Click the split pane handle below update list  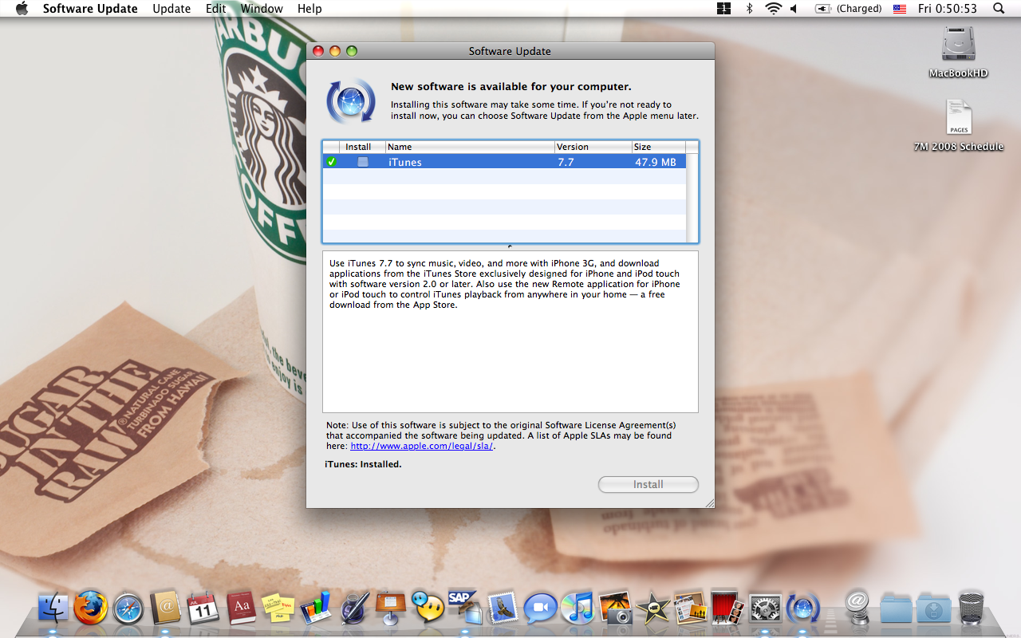coord(510,246)
